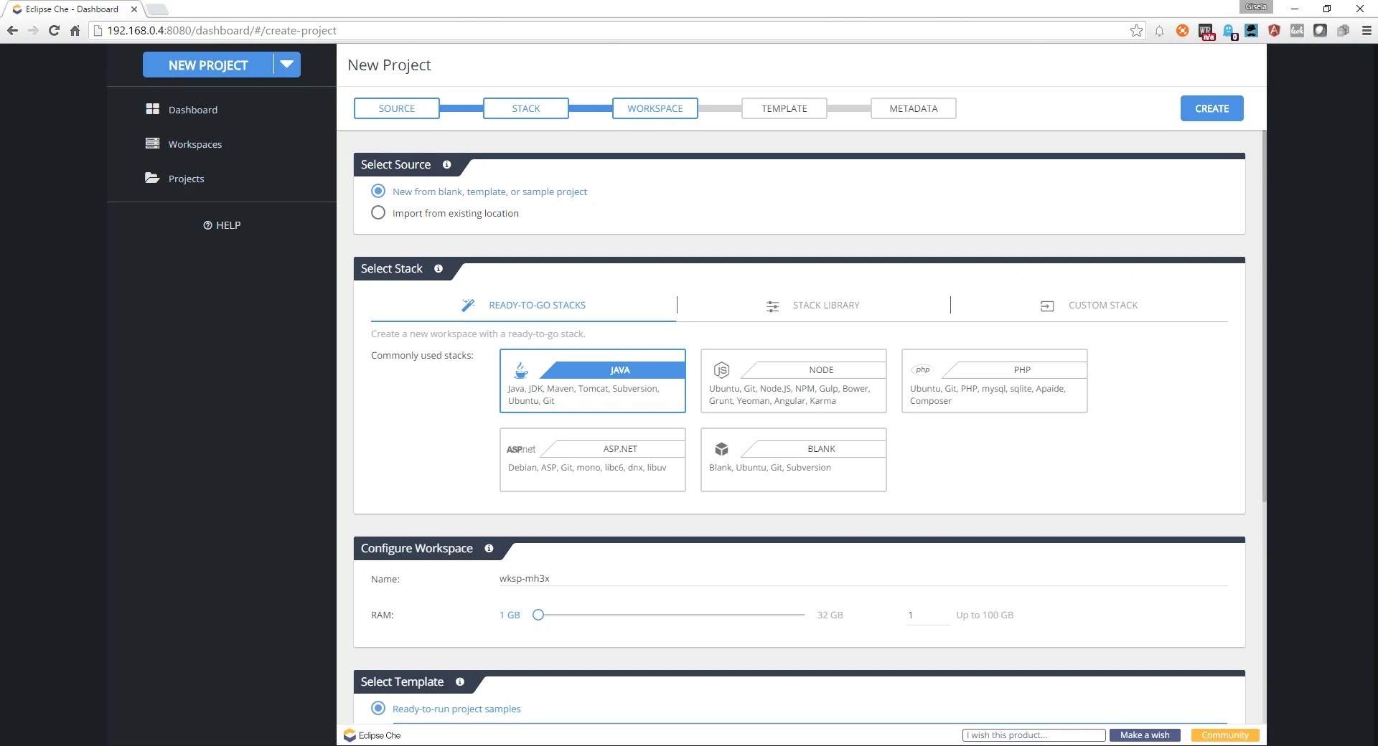This screenshot has height=746, width=1378.
Task: Bookmark this page with the star icon
Action: [x=1136, y=31]
